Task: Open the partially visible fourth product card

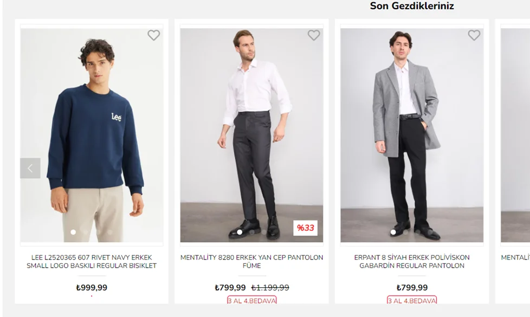Action: (x=515, y=135)
